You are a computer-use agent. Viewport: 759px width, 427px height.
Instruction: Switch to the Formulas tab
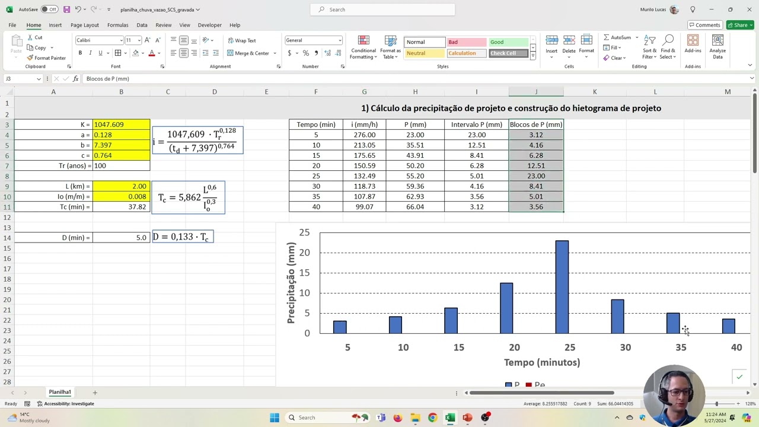pyautogui.click(x=117, y=25)
